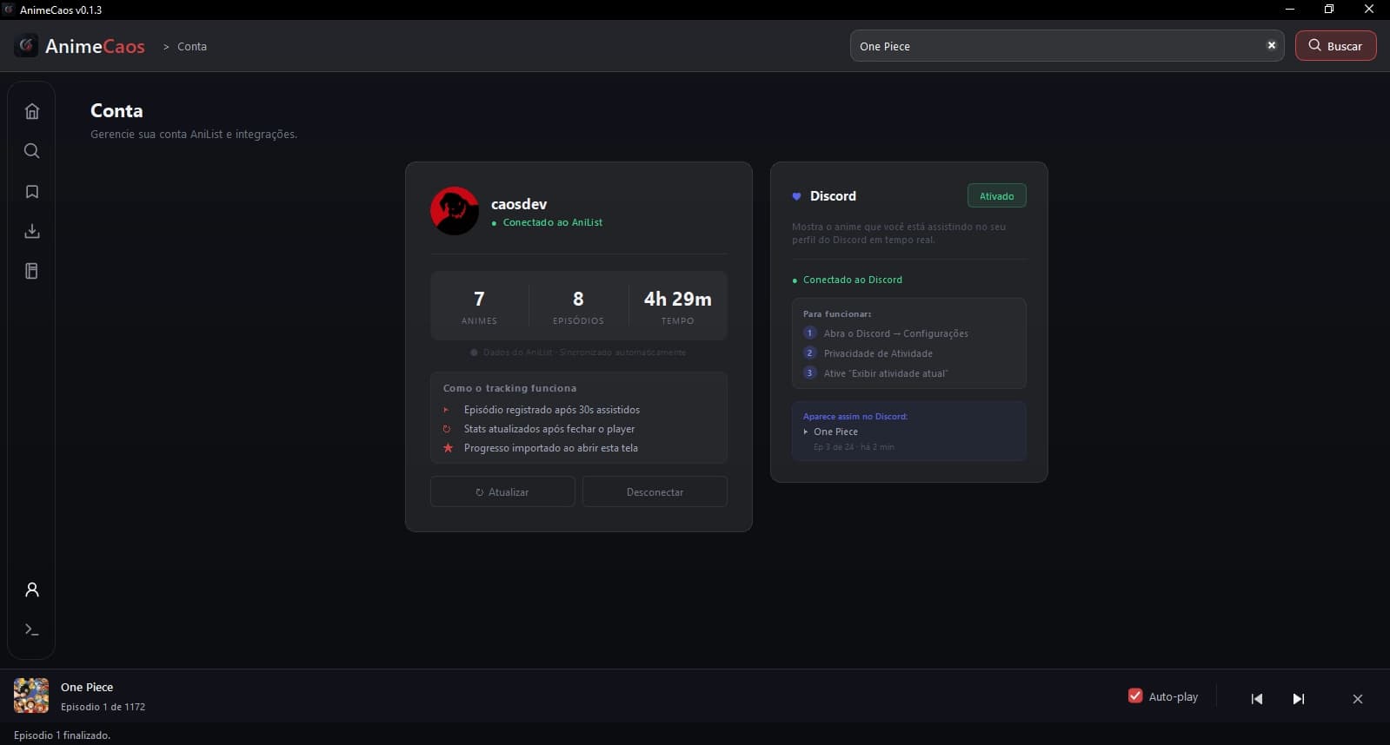Click step 2 Privacidade de Atividade

(x=868, y=353)
